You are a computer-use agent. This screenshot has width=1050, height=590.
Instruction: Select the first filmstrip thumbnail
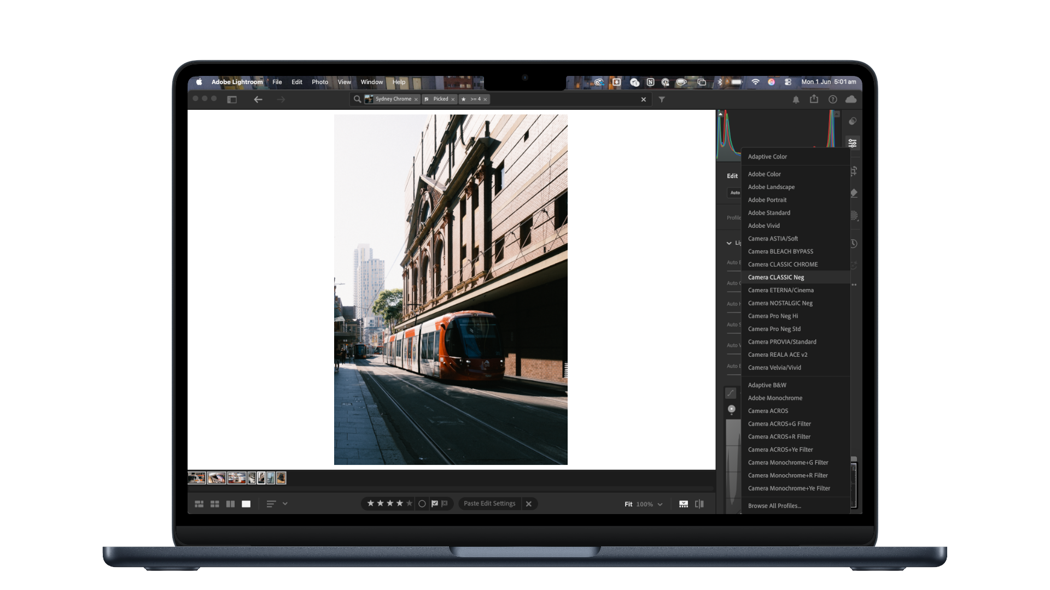(197, 478)
